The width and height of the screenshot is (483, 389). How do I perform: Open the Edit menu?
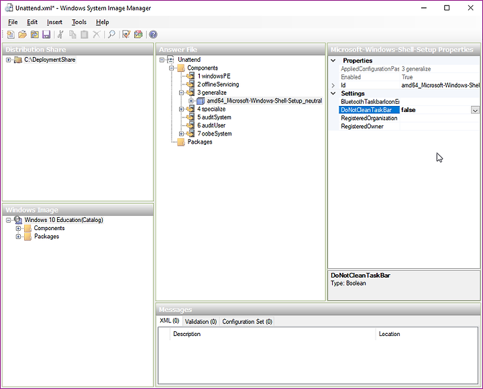[32, 22]
